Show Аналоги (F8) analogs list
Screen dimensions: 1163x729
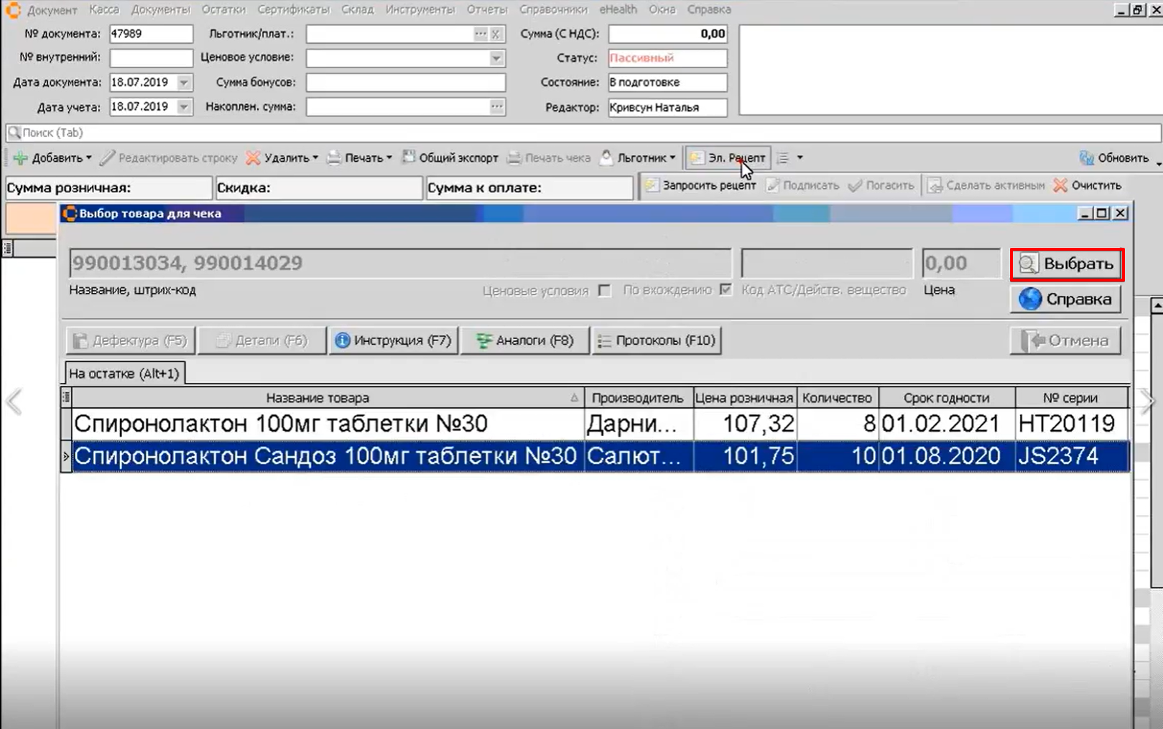pos(525,340)
